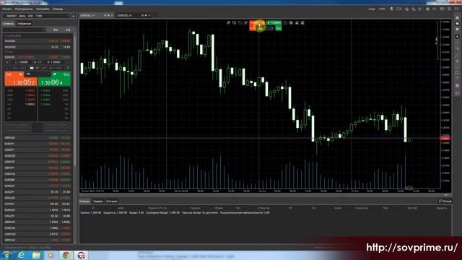Open the Помощь menu
The height and width of the screenshot is (260, 462).
point(58,9)
